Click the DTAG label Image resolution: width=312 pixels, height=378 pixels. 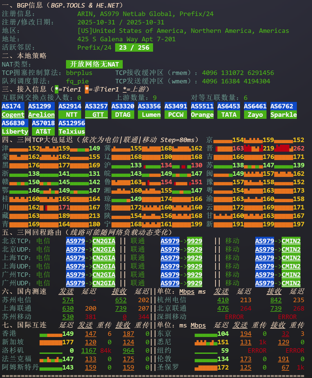pyautogui.click(x=123, y=115)
